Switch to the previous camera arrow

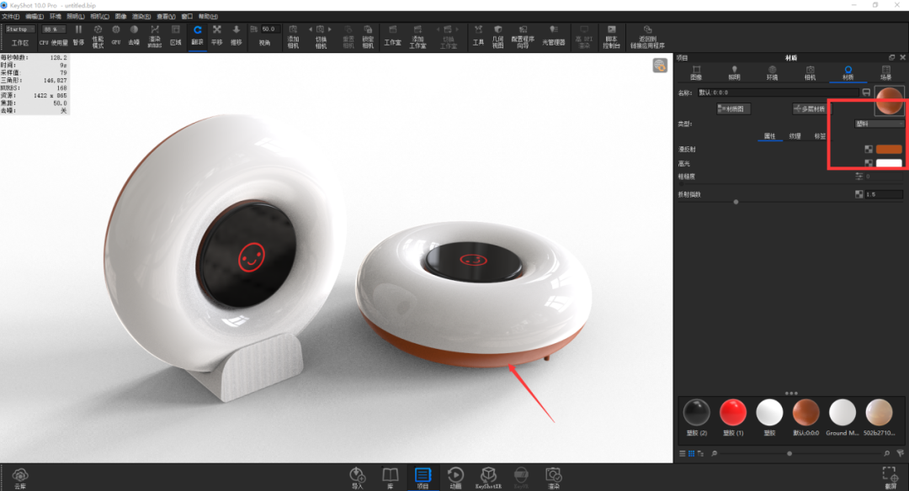(x=310, y=29)
